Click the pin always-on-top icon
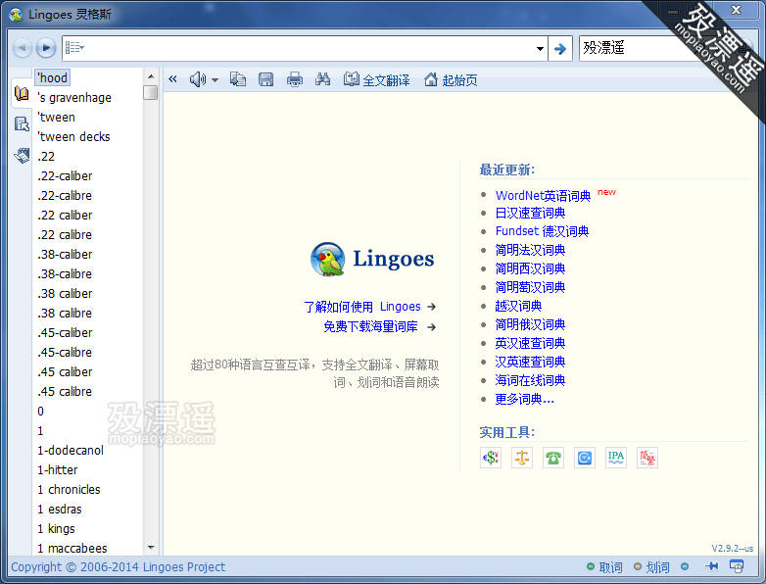This screenshot has height=584, width=766. (711, 566)
